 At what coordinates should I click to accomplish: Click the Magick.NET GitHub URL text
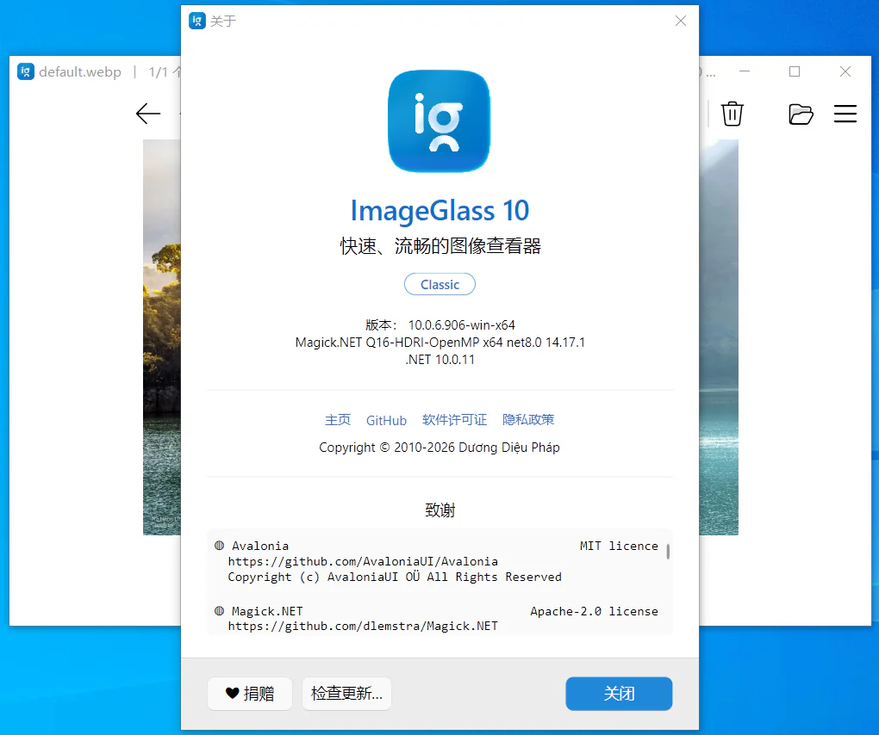point(363,627)
